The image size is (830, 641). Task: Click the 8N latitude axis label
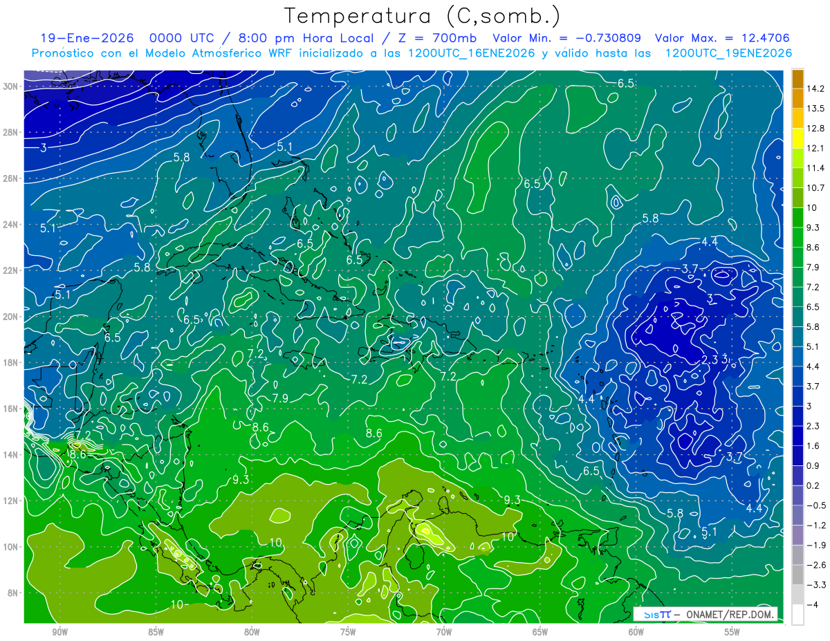click(x=13, y=593)
